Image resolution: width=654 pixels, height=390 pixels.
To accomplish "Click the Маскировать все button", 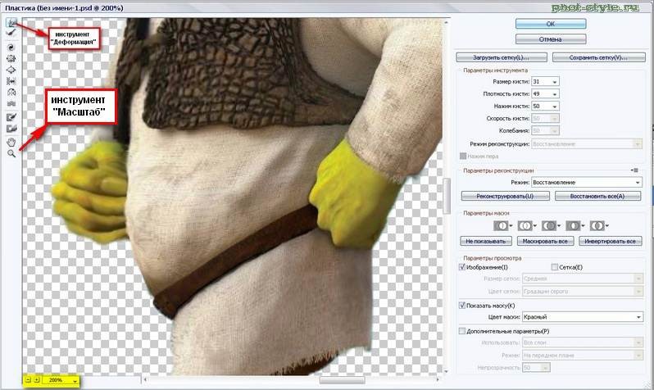I will pos(545,241).
